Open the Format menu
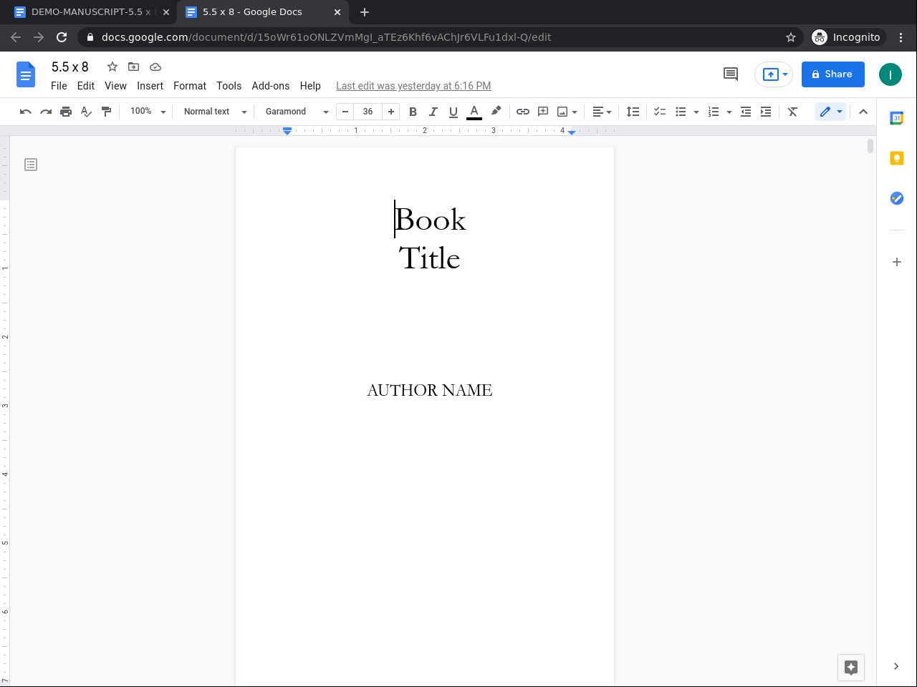This screenshot has height=687, width=917. coord(189,86)
